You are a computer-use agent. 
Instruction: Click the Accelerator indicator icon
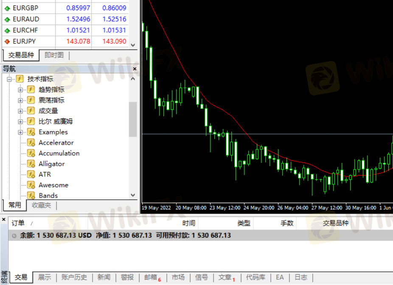[x=31, y=142]
